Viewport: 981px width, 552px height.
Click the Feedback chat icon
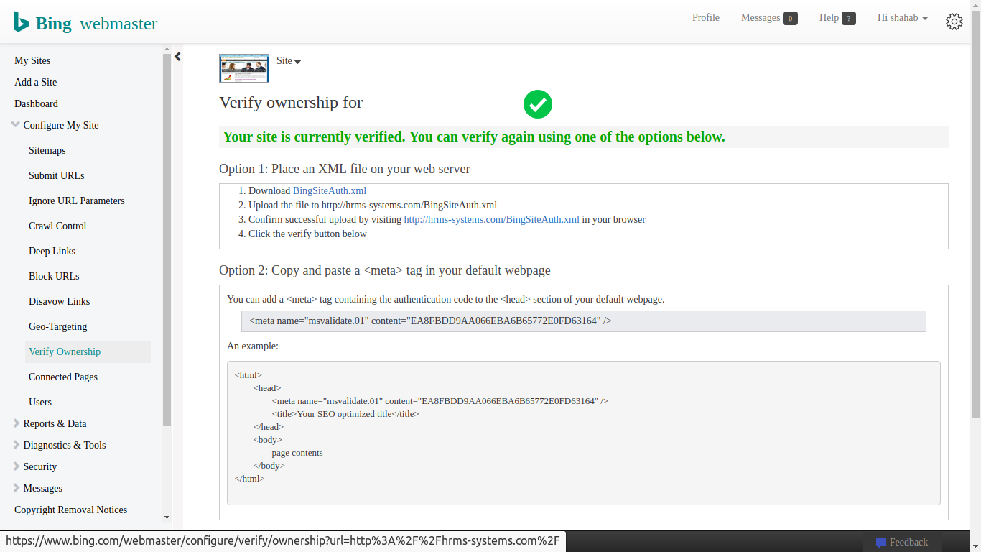pyautogui.click(x=880, y=543)
